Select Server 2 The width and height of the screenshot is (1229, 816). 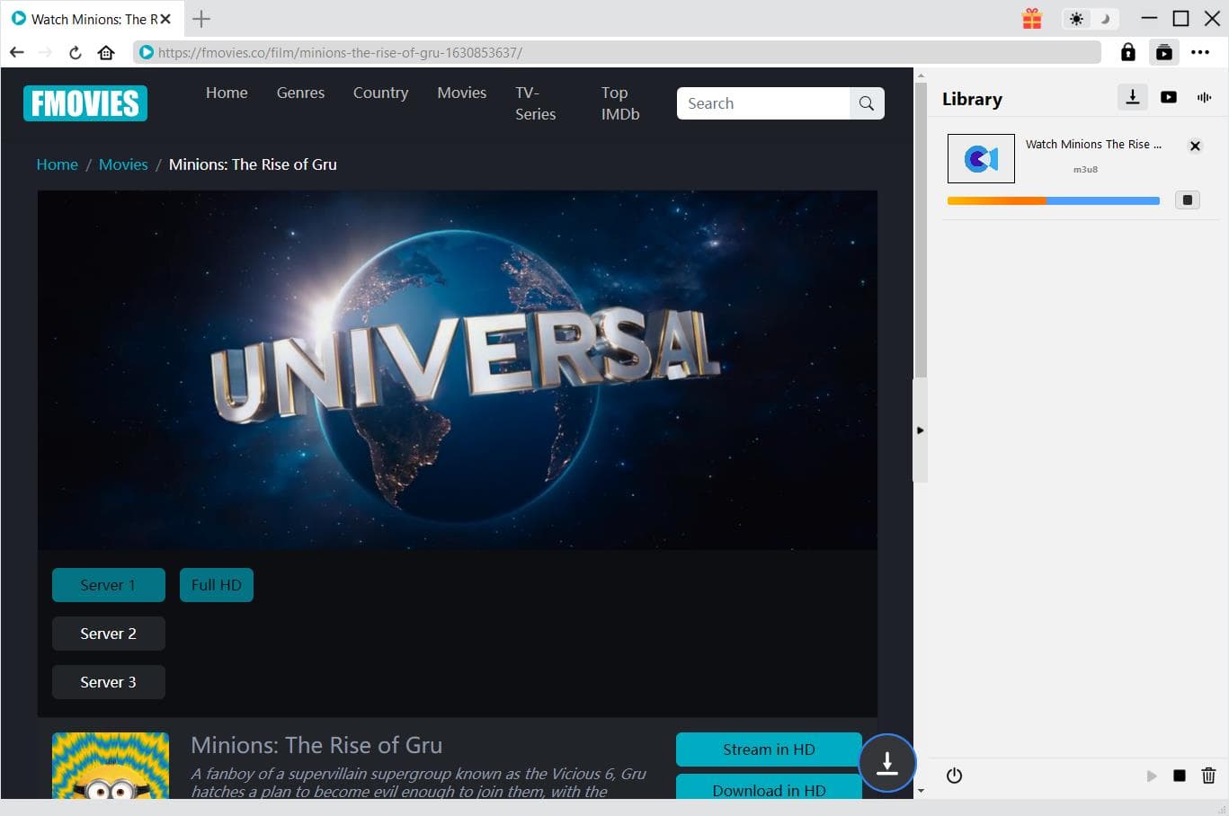coord(109,634)
